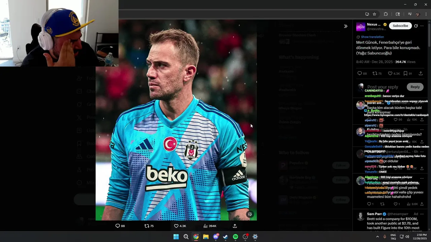Open Chrome media controls icon
The height and width of the screenshot is (242, 431).
tap(409, 14)
